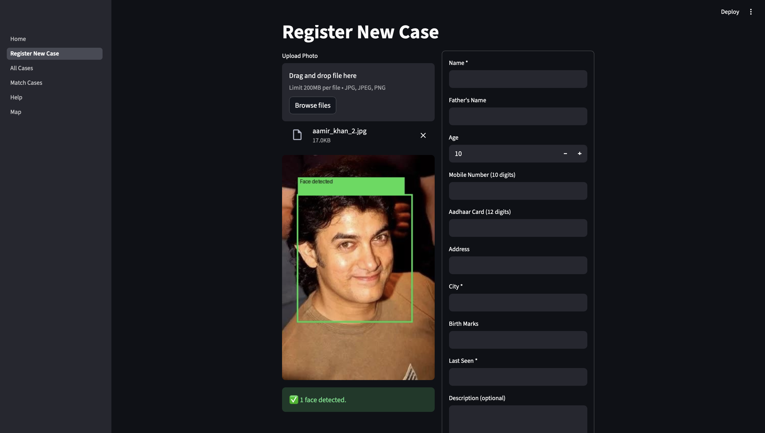Screen dimensions: 765x433
Task: Click the Description text area
Action: click(x=518, y=419)
